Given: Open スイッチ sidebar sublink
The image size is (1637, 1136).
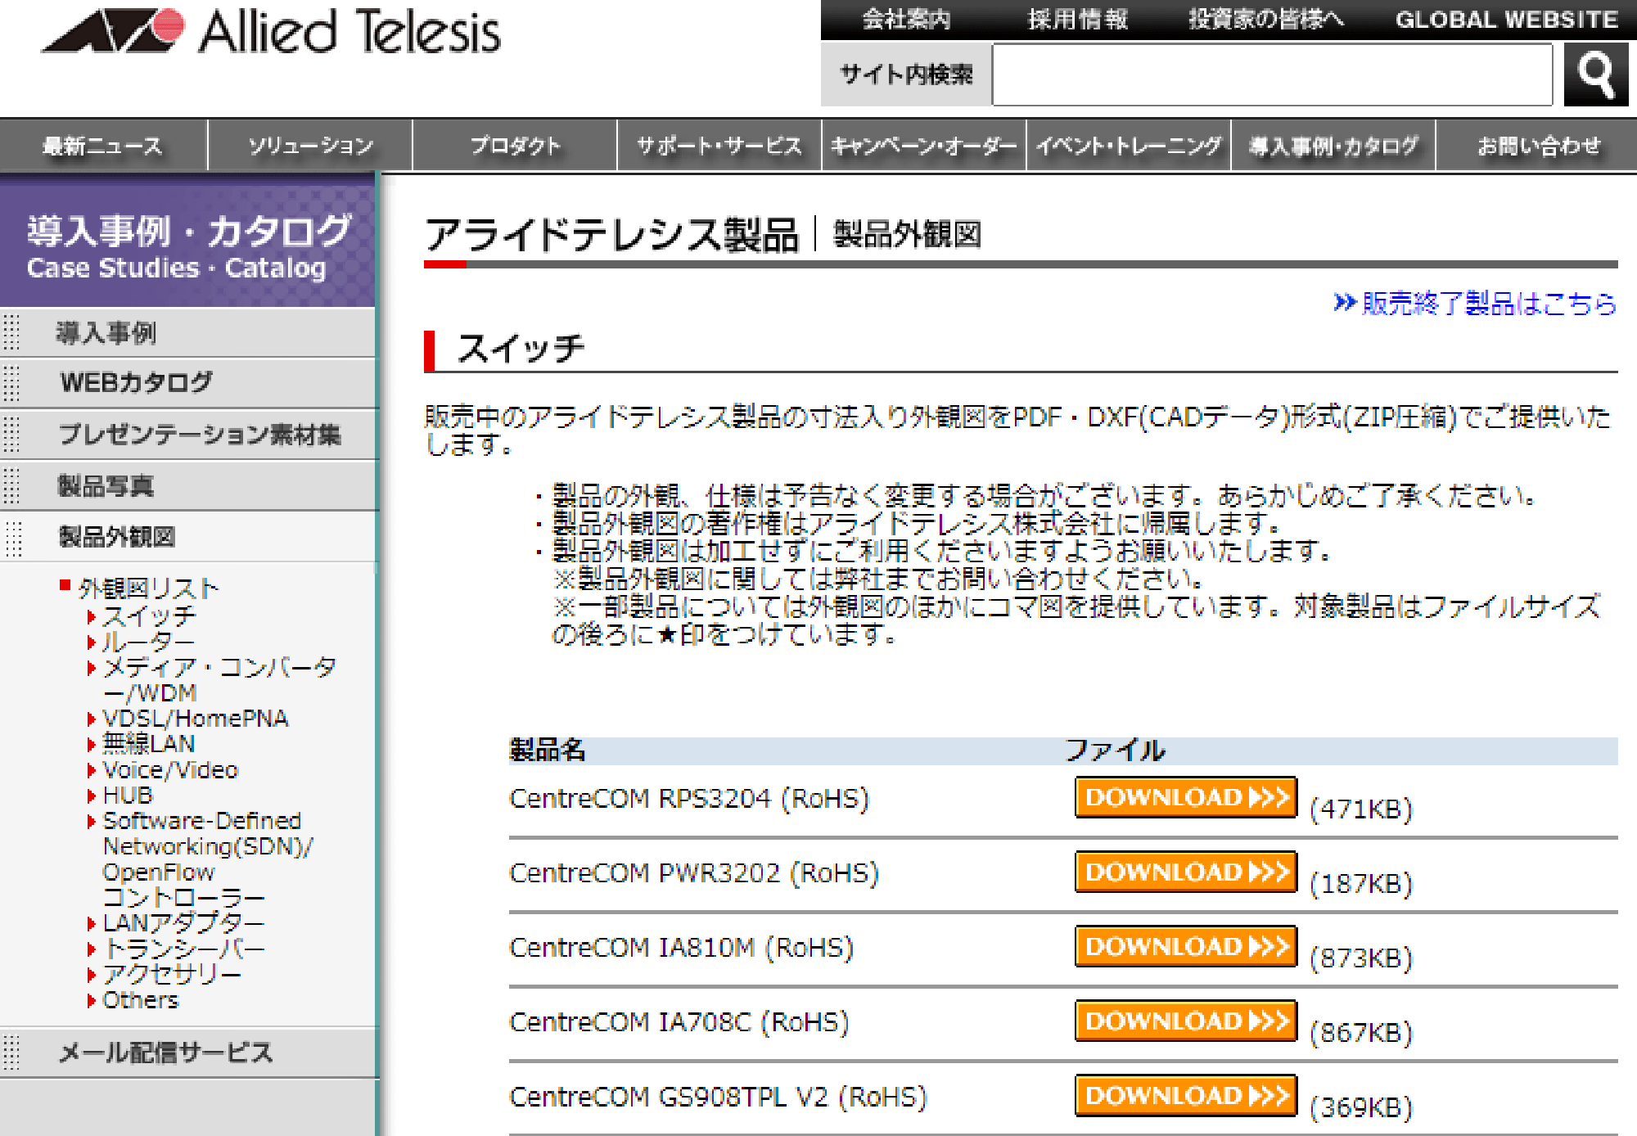Looking at the screenshot, I should (x=149, y=615).
